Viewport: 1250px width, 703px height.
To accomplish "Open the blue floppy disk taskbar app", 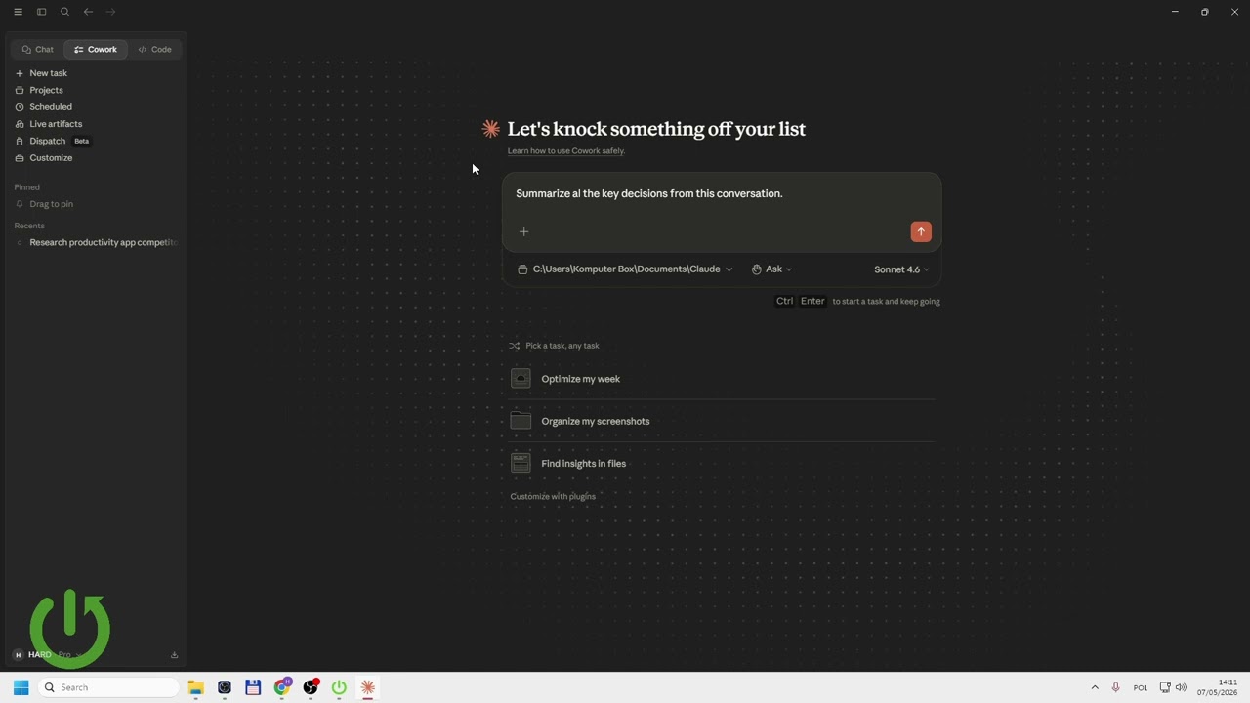I will coord(253,687).
